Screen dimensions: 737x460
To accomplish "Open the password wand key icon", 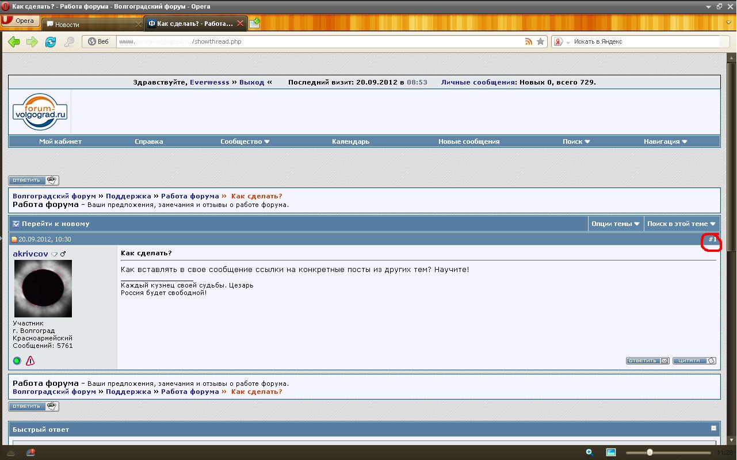I will (69, 41).
